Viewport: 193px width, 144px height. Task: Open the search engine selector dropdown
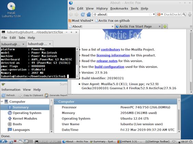(160, 14)
